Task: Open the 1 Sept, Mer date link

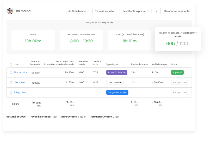Action: [20, 82]
